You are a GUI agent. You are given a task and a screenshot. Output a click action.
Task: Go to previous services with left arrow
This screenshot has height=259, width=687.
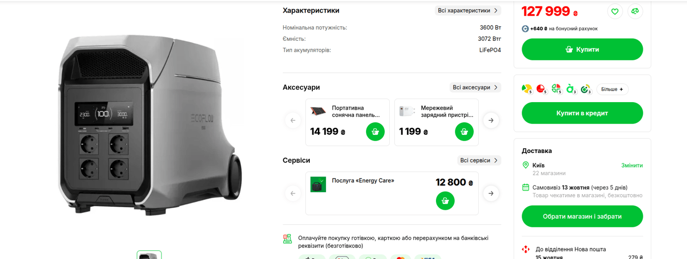point(293,193)
